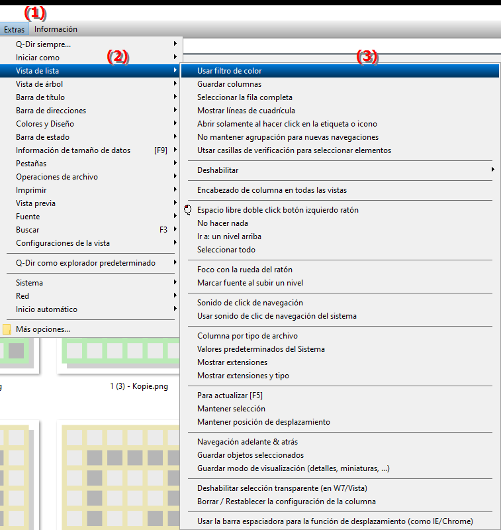This screenshot has height=530, width=501.
Task: Open the Información menu
Action: [56, 29]
